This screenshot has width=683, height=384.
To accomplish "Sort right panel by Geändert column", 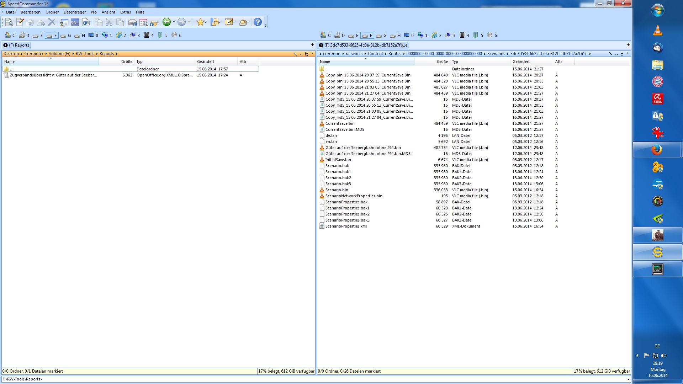I will (x=521, y=62).
